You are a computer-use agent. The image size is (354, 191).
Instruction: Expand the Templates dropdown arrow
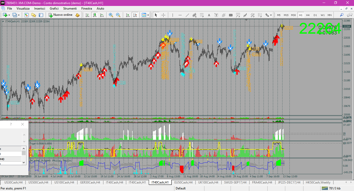(148, 15)
